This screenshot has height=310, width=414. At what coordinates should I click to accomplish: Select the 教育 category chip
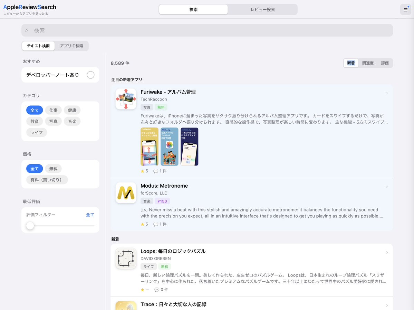coord(35,121)
